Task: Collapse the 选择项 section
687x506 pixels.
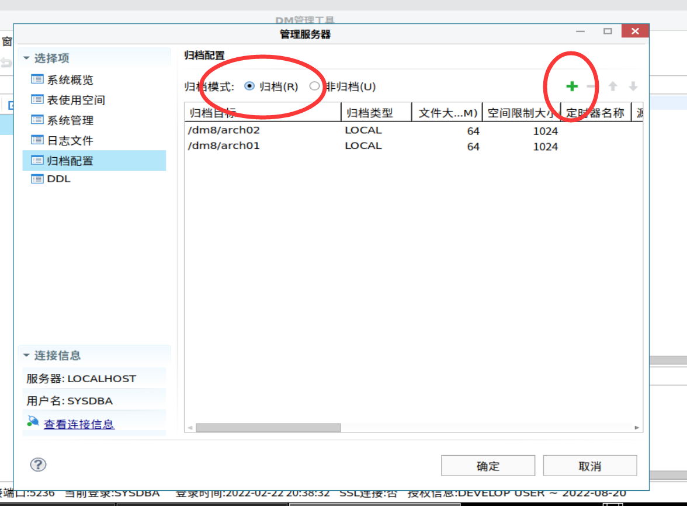Action: 26,58
